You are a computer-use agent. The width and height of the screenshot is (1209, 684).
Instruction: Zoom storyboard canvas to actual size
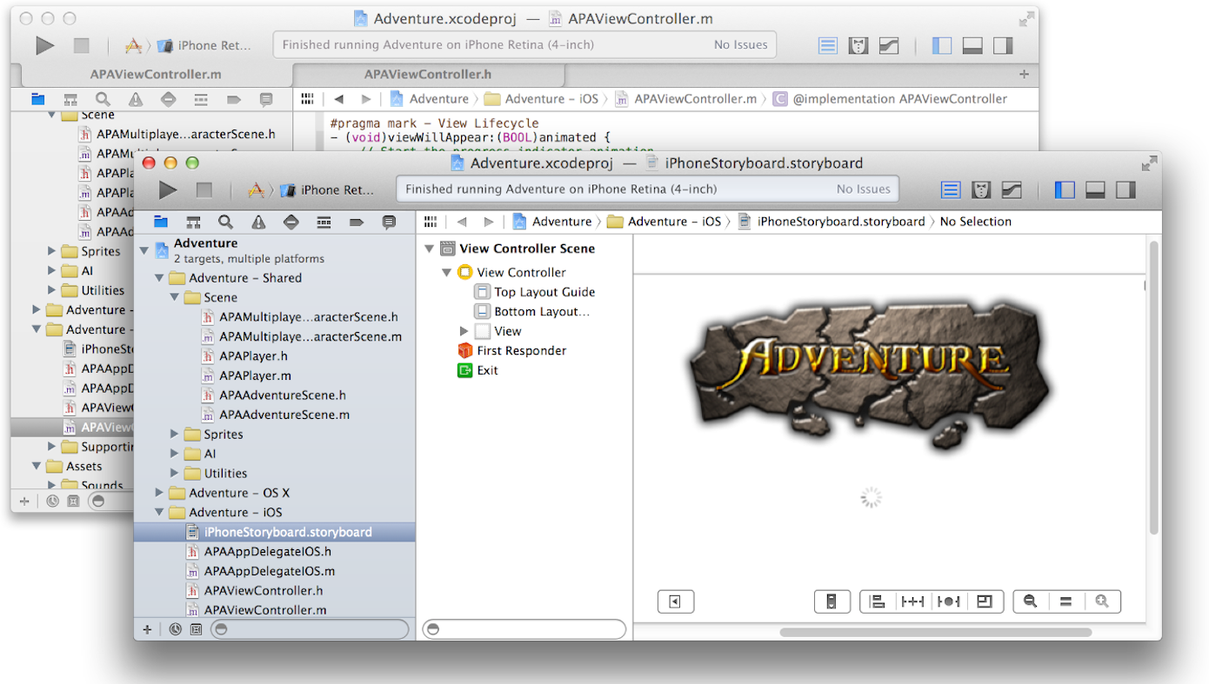point(1066,601)
